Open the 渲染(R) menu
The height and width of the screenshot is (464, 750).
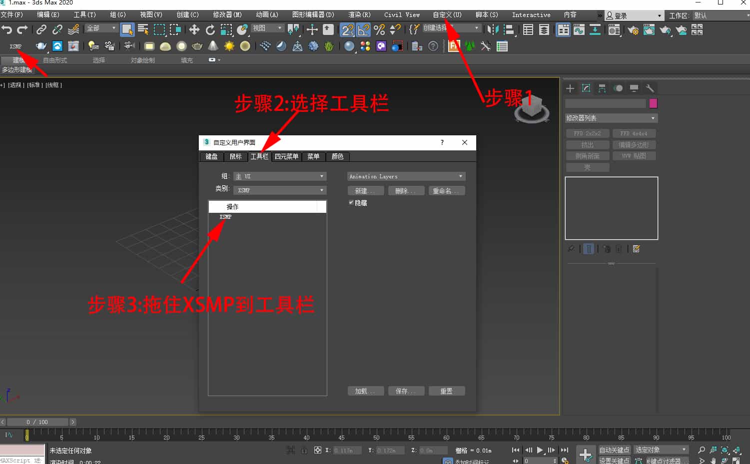[x=359, y=15]
